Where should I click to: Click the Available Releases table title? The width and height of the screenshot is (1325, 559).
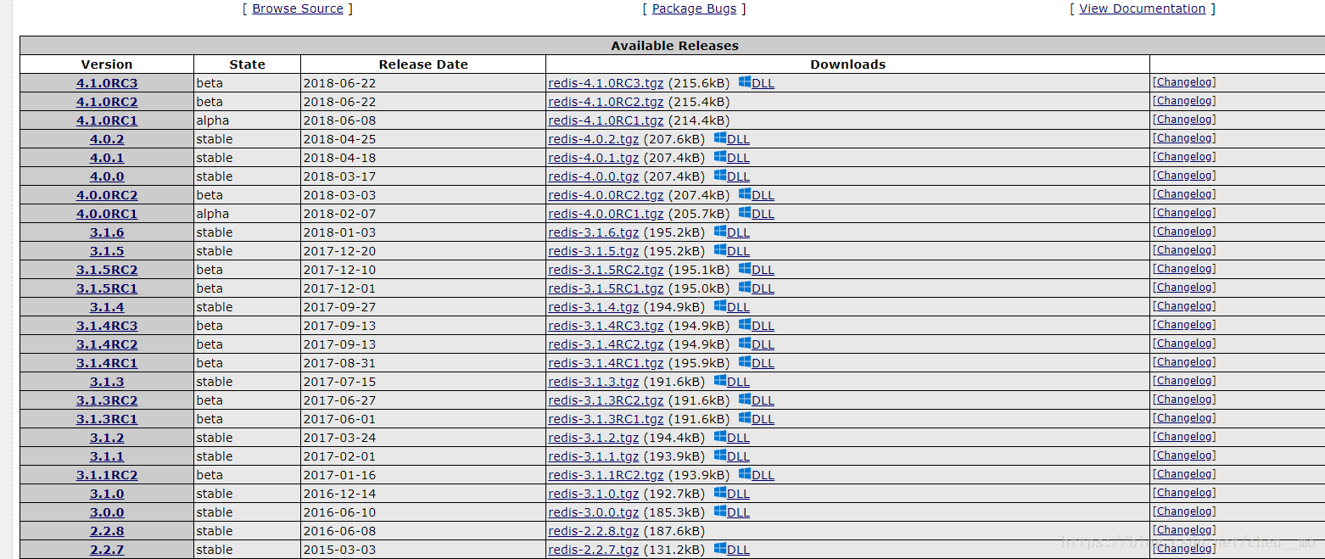(674, 46)
